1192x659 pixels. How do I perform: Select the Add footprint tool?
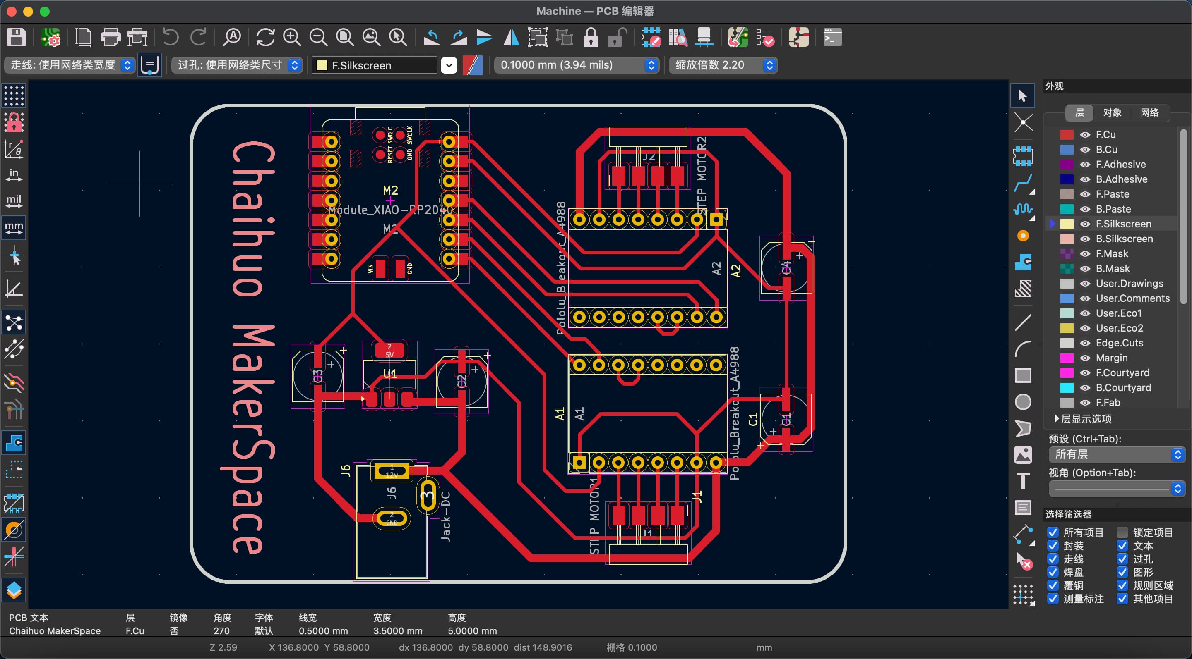(x=1023, y=156)
